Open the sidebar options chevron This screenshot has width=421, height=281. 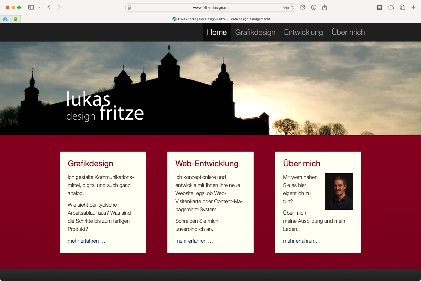(40, 7)
